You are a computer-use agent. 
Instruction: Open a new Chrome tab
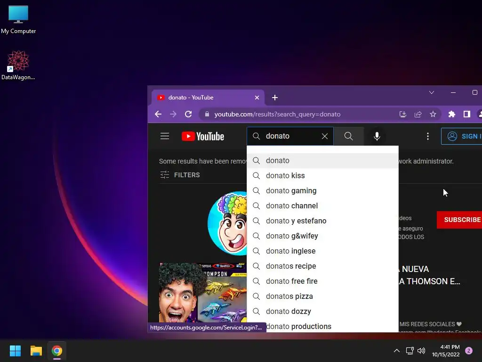click(275, 98)
